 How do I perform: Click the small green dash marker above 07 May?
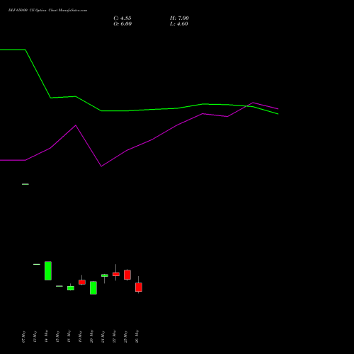tap(25, 184)
